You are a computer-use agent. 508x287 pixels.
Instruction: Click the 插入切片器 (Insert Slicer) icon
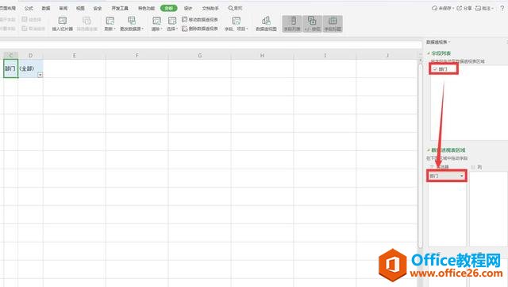63,21
